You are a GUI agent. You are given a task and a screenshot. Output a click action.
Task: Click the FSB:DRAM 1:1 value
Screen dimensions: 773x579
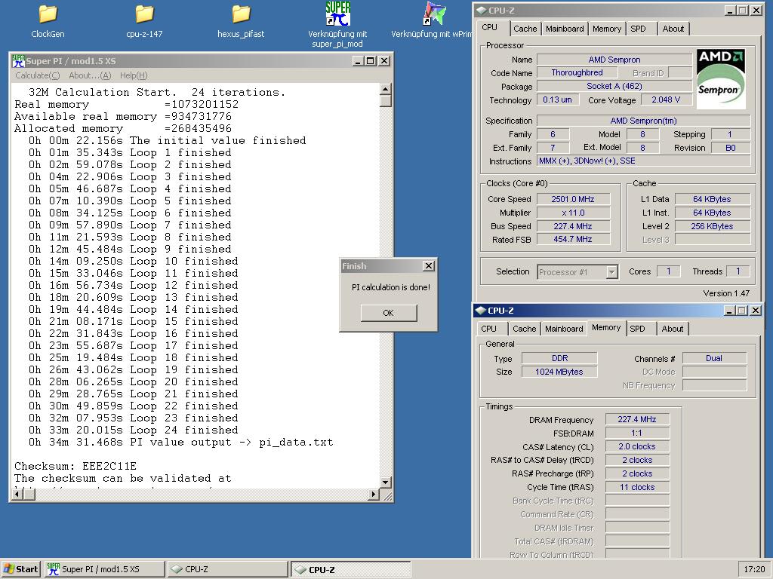click(x=637, y=433)
